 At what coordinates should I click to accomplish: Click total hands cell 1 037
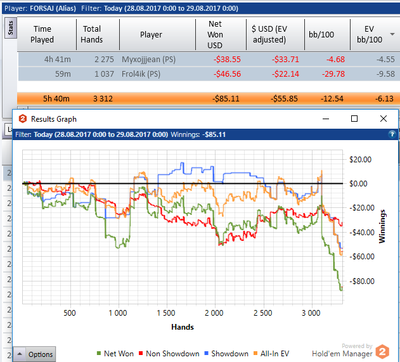point(104,74)
